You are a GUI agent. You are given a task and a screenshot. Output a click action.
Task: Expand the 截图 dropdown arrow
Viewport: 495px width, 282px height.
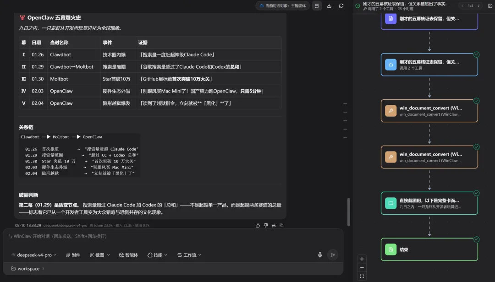point(109,255)
